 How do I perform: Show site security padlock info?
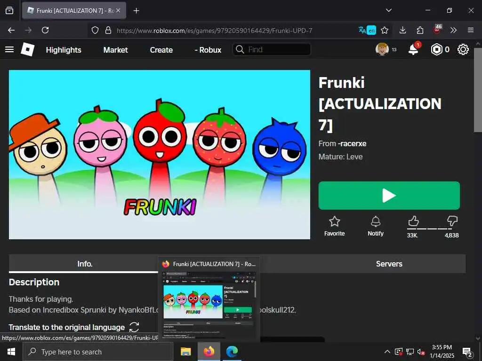108,30
